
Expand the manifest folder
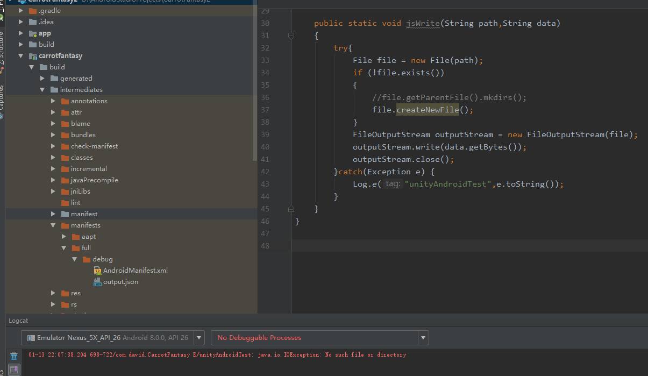[53, 214]
